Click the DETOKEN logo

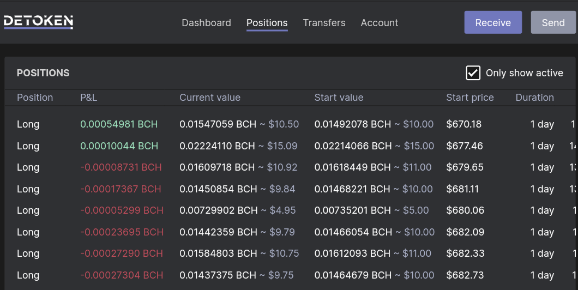tap(38, 22)
